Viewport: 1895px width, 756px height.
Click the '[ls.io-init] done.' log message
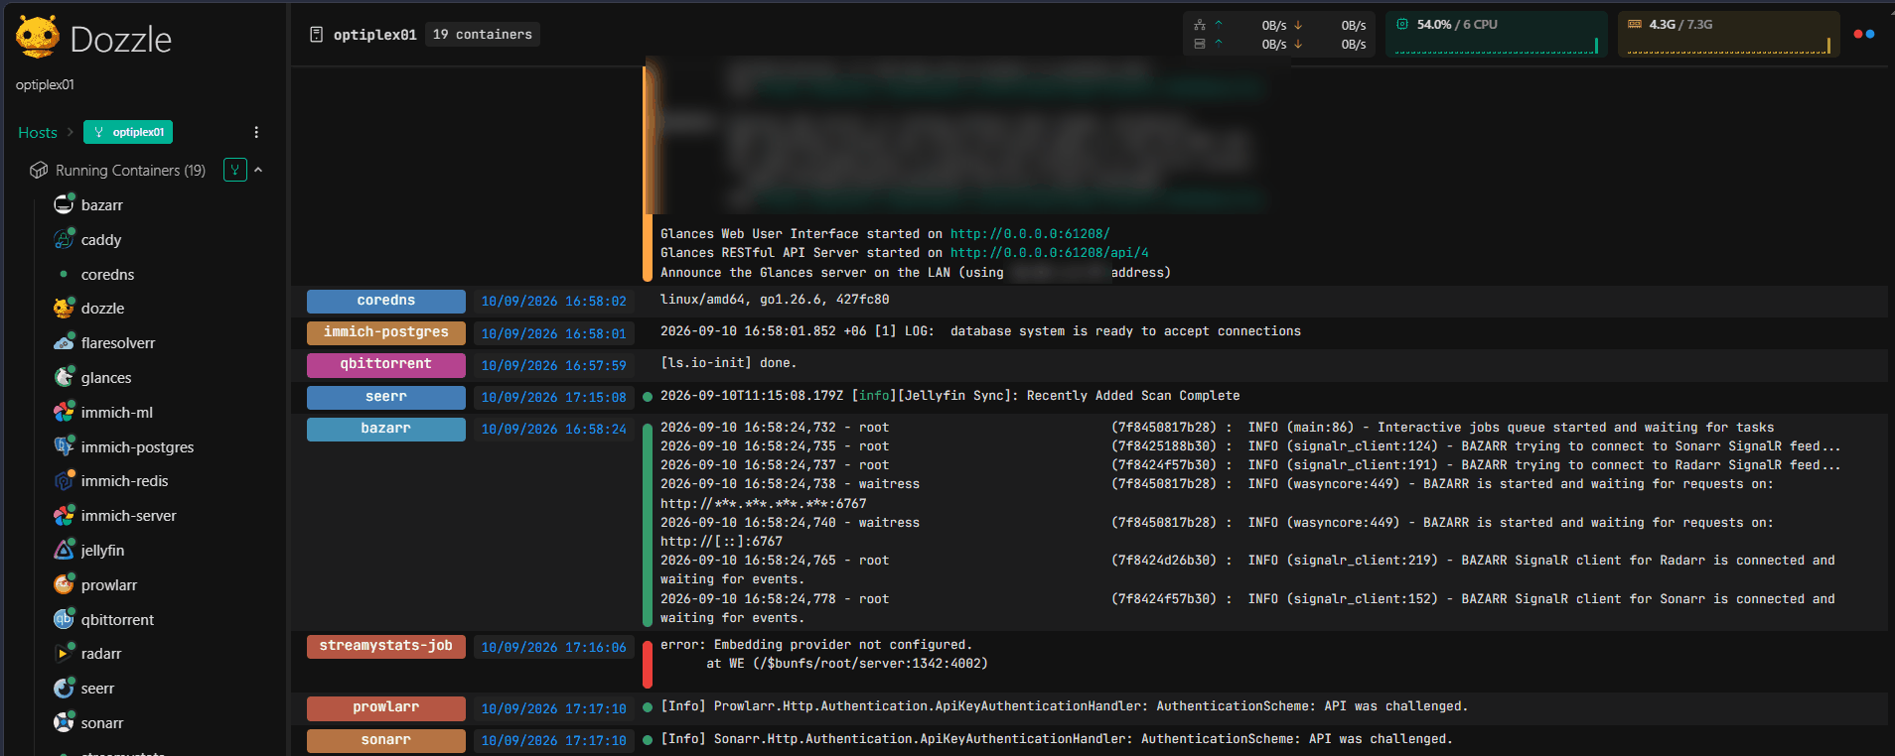click(729, 363)
